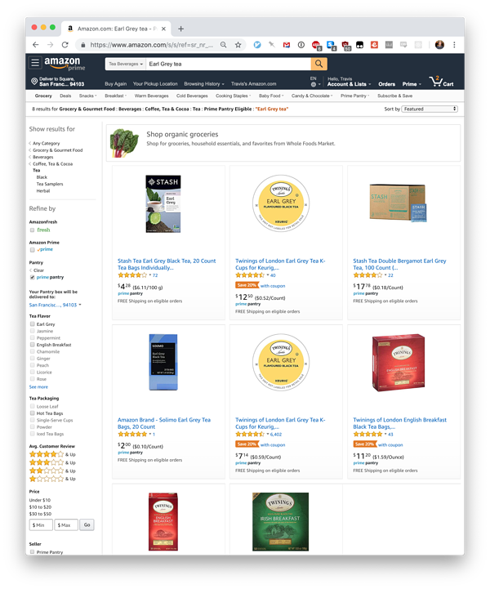Open the Amazon hamburger menu

tap(35, 63)
